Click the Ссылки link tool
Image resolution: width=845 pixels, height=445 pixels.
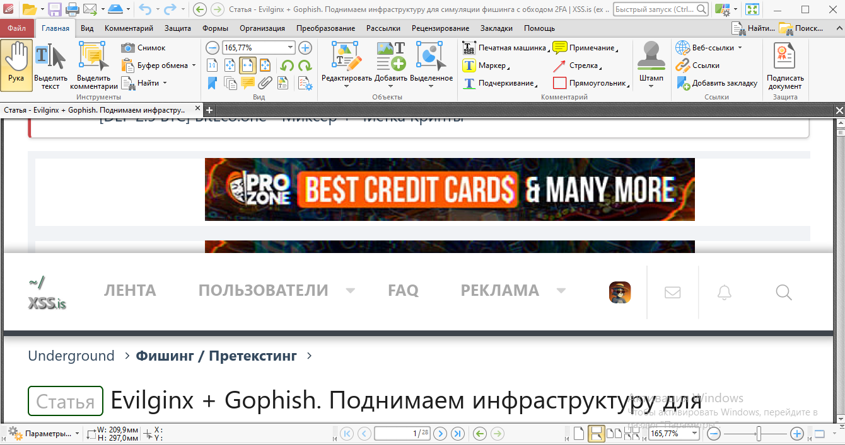click(697, 65)
